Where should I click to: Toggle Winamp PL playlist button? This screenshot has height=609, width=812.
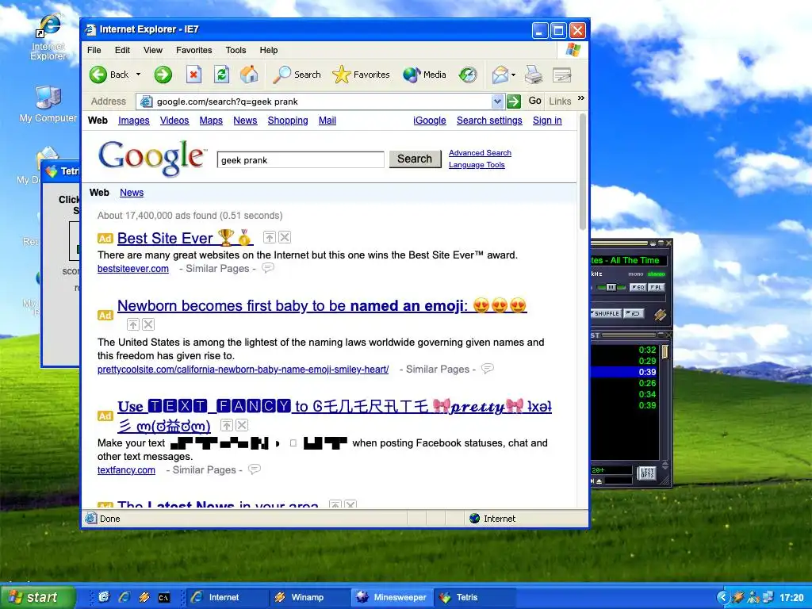tap(656, 287)
